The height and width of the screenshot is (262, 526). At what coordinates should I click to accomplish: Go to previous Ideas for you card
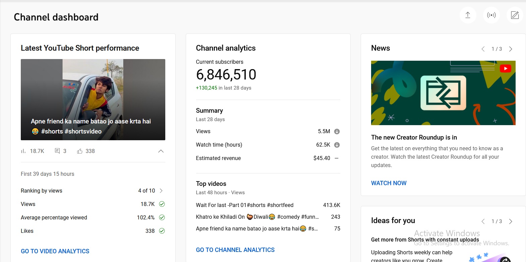483,221
